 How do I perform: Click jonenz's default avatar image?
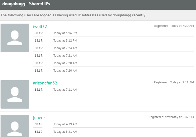[15, 126]
